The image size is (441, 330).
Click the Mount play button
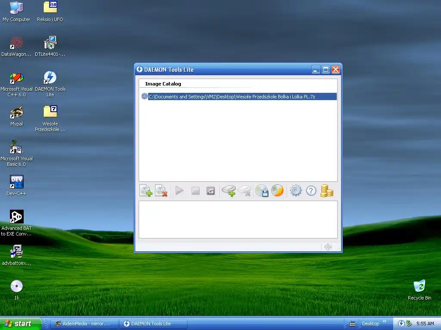click(x=180, y=191)
